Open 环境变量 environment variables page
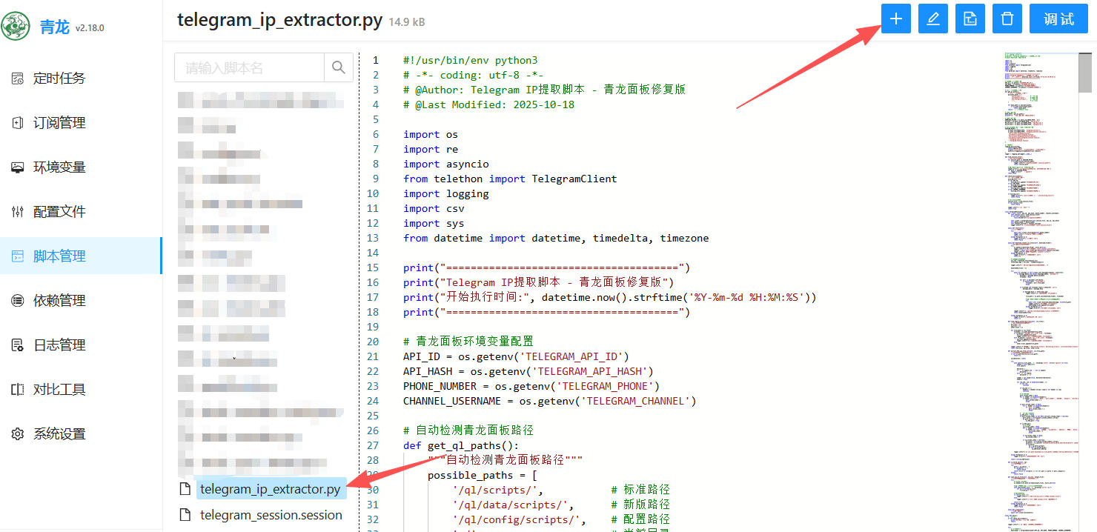1097x532 pixels. coord(59,167)
